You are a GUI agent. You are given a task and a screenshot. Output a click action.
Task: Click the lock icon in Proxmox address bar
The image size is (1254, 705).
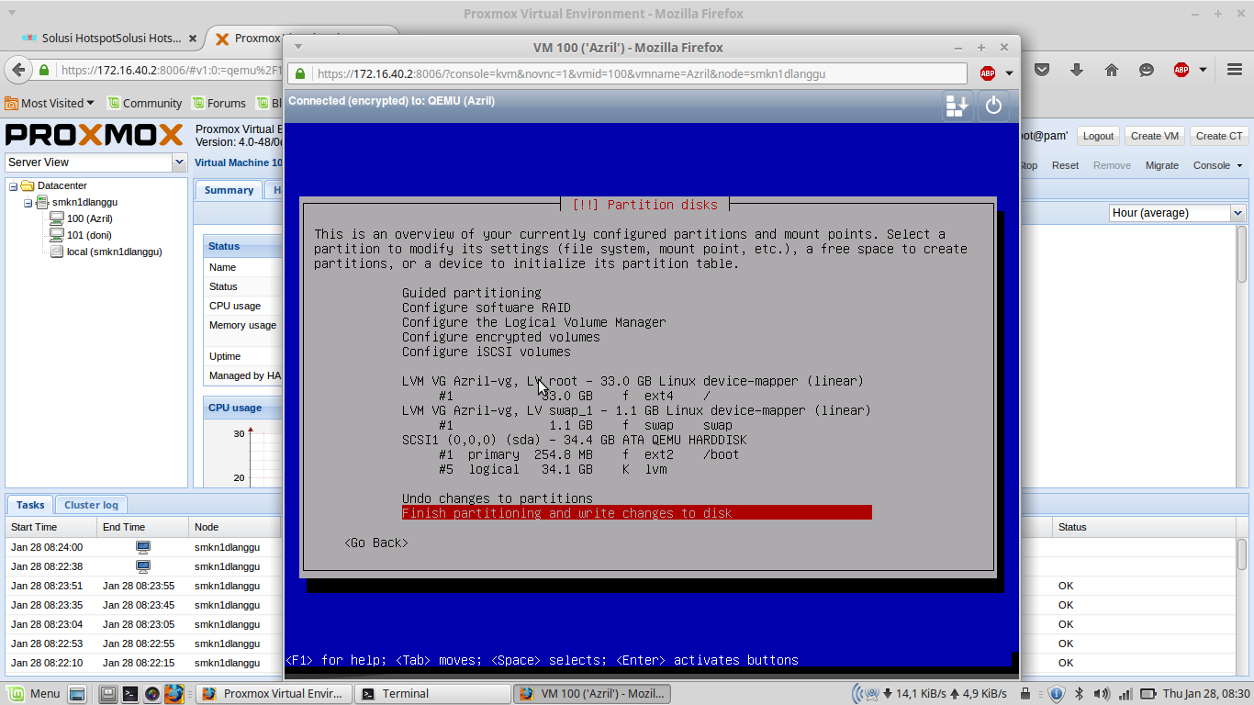44,70
